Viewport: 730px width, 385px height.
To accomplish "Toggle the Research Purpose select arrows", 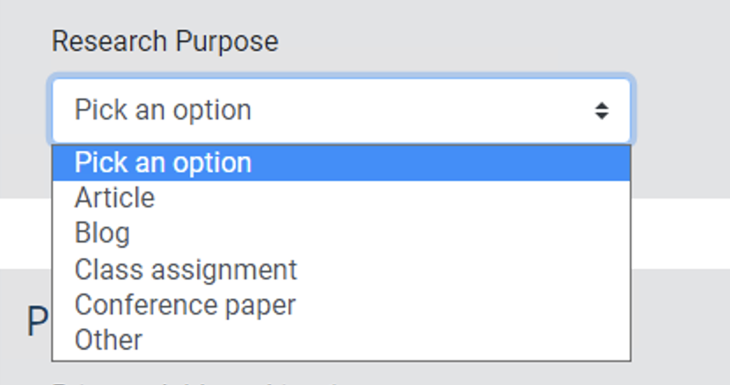I will pos(602,111).
